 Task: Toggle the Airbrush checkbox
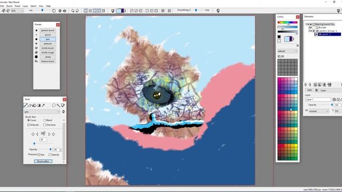28,125
